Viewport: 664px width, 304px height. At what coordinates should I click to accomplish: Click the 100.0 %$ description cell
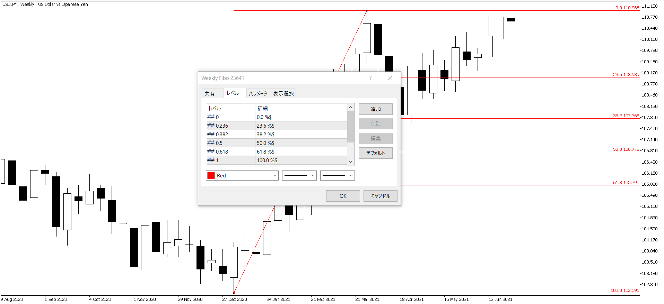coord(301,160)
